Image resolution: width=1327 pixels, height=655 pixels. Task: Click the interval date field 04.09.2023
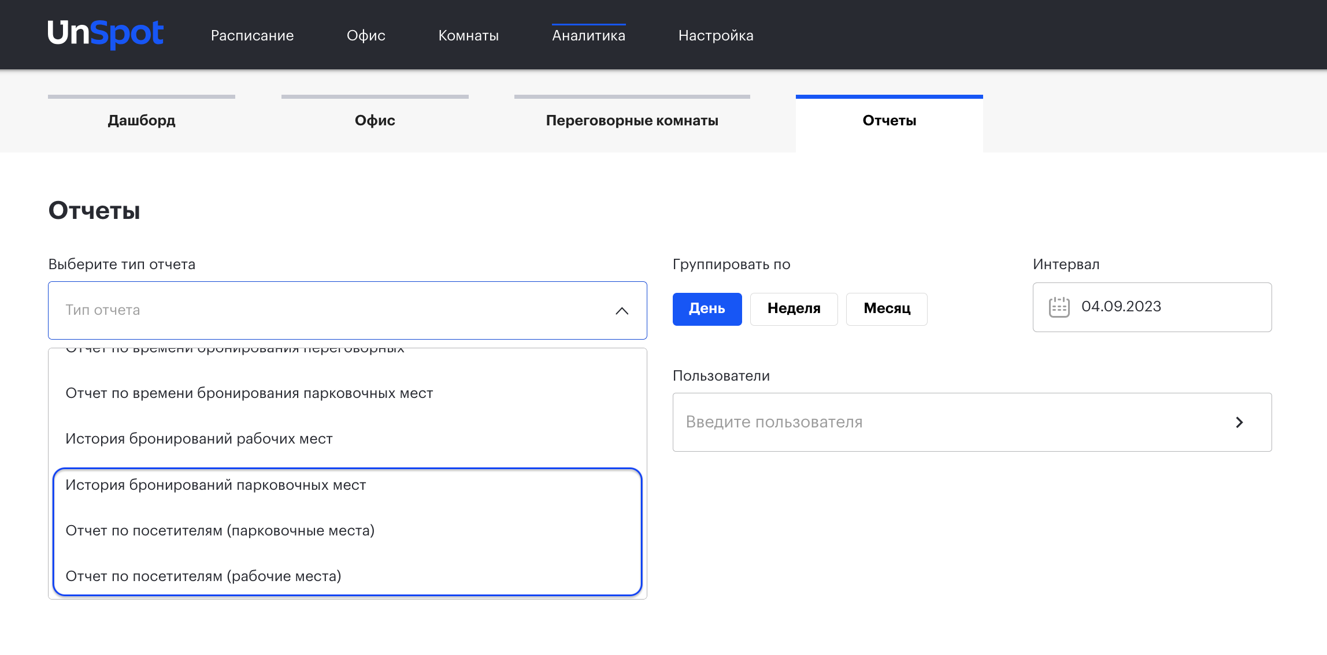(x=1152, y=307)
